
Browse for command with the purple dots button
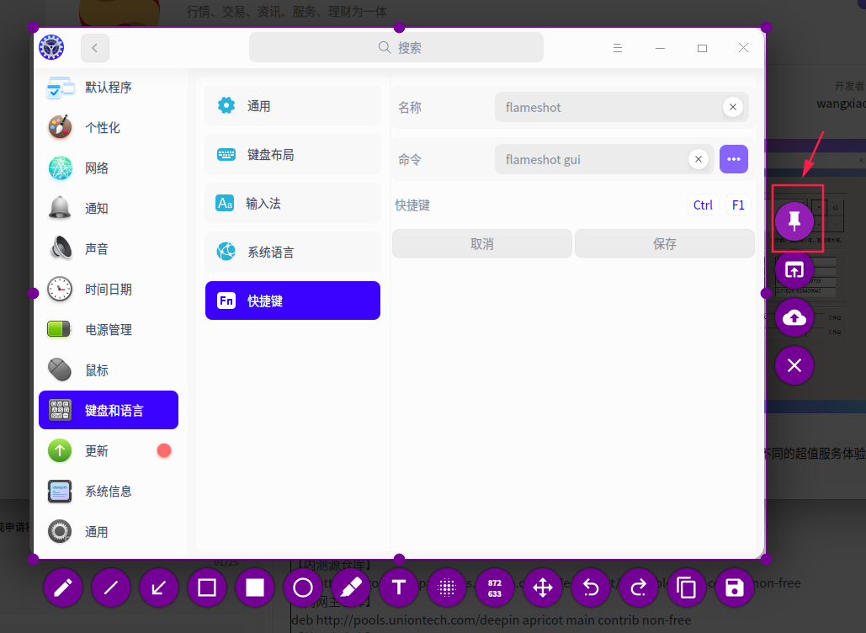(734, 159)
